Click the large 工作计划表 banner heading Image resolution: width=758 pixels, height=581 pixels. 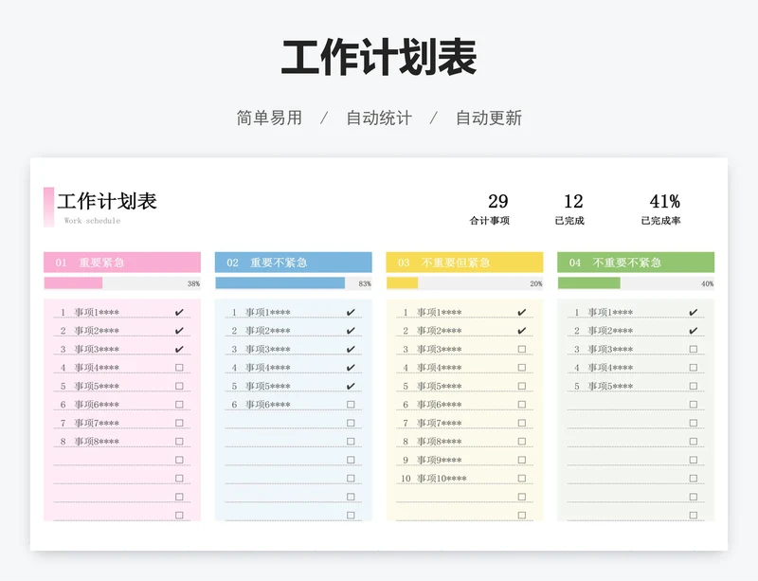coord(380,58)
